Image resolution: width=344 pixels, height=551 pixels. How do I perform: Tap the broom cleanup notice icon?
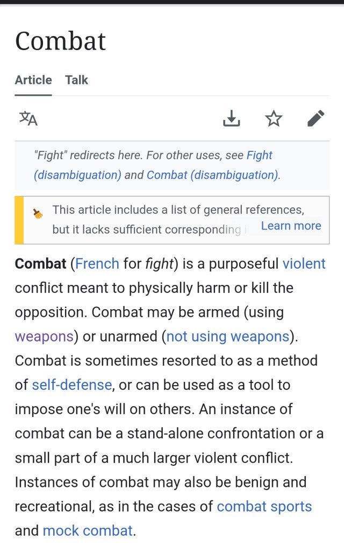[x=38, y=214]
